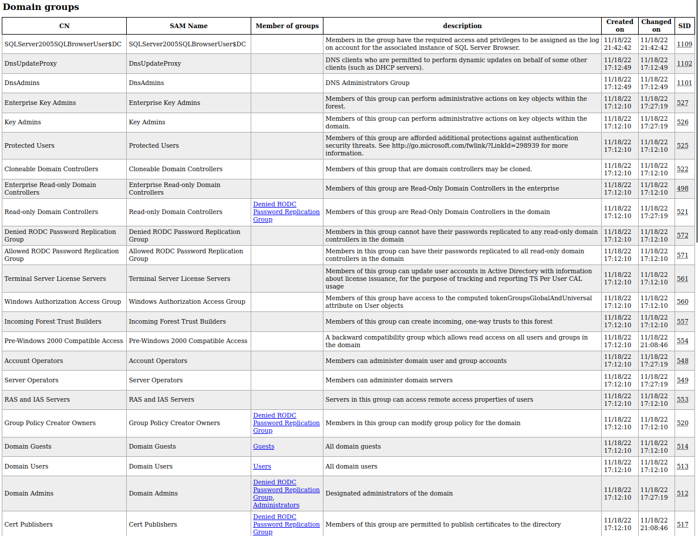
Task: Click SID 517 for Cert Publishers
Action: (682, 525)
